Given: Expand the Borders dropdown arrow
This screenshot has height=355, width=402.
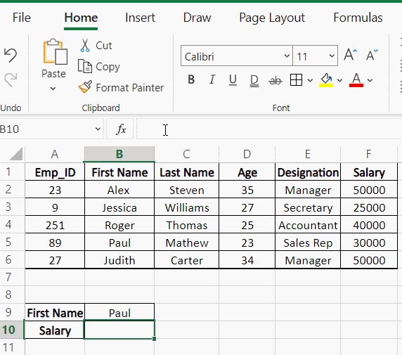Looking at the screenshot, I should point(310,81).
